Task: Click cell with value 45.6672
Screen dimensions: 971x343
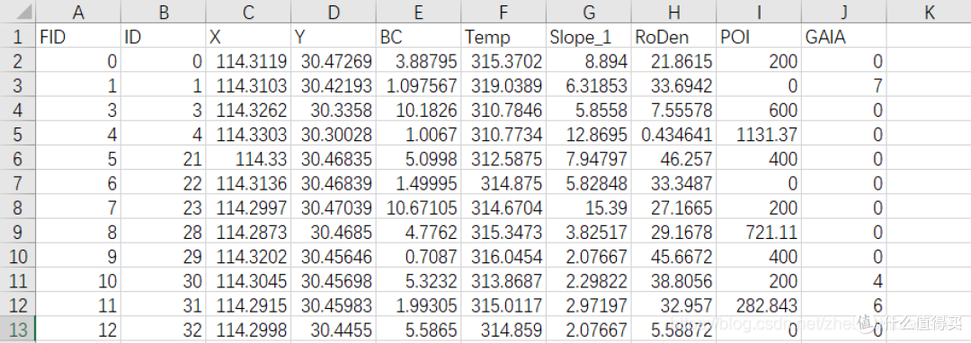Action: point(673,257)
